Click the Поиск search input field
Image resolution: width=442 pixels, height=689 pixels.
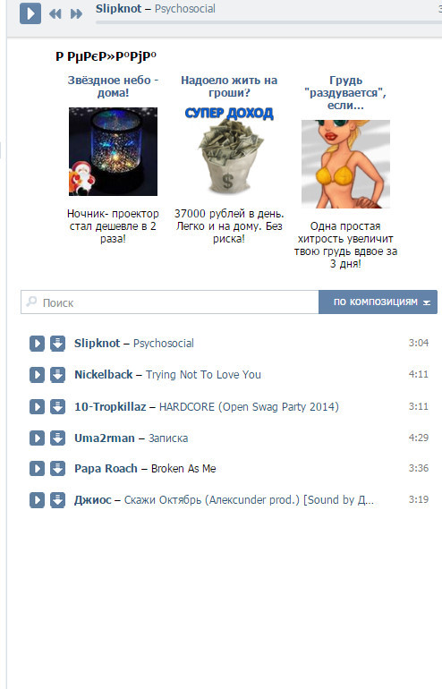(x=170, y=302)
